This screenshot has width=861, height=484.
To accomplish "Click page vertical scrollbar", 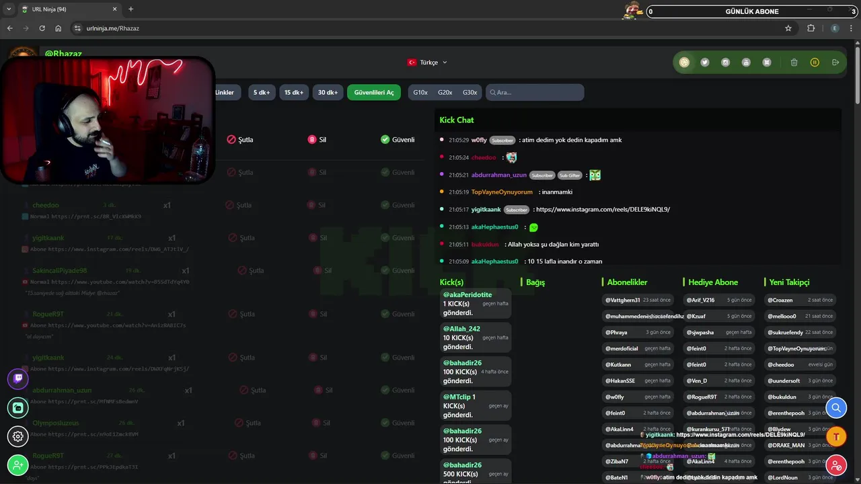I will [x=857, y=74].
